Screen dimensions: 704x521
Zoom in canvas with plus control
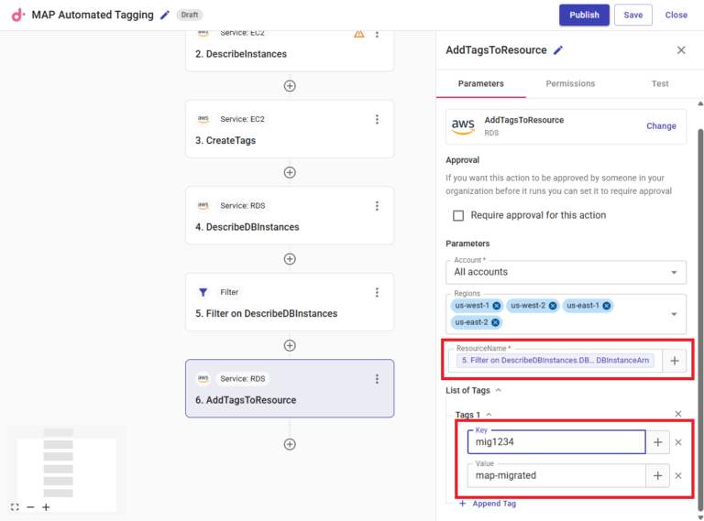pyautogui.click(x=46, y=507)
